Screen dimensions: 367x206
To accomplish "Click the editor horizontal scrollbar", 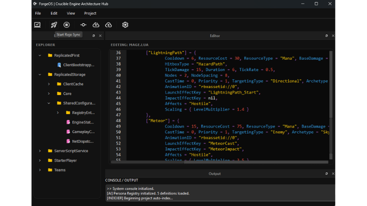I will (x=219, y=162).
